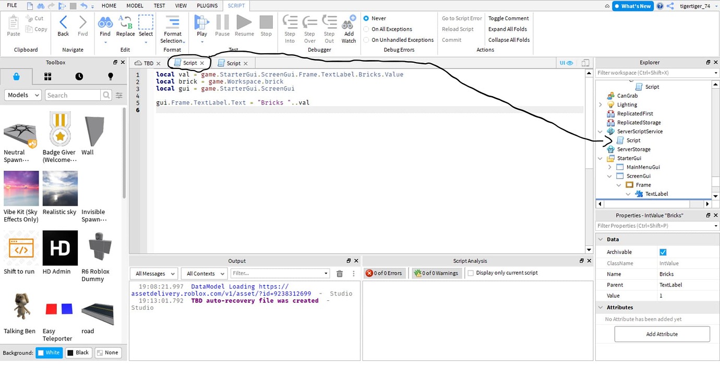The height and width of the screenshot is (375, 720).
Task: Collapse the ServerScriptService node
Action: point(601,132)
